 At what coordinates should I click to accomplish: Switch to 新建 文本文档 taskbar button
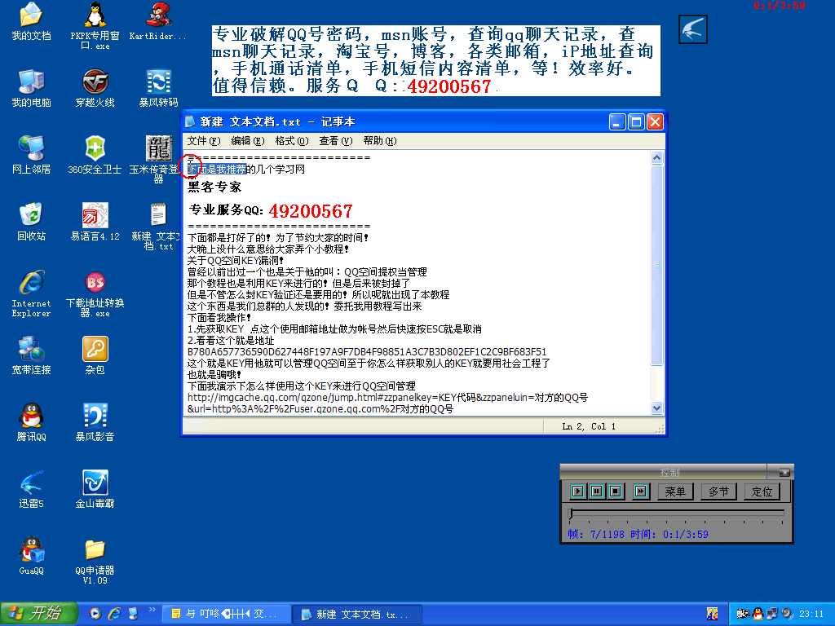[357, 615]
